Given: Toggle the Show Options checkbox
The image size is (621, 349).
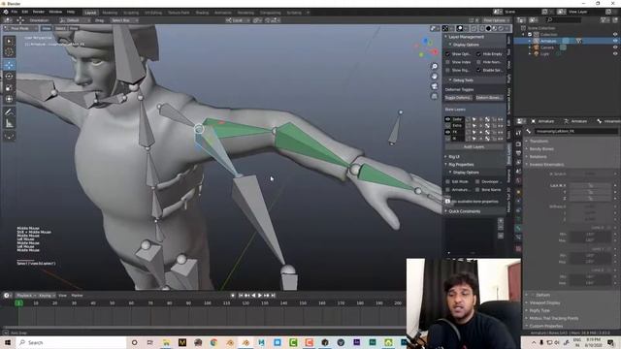Looking at the screenshot, I should tap(448, 54).
